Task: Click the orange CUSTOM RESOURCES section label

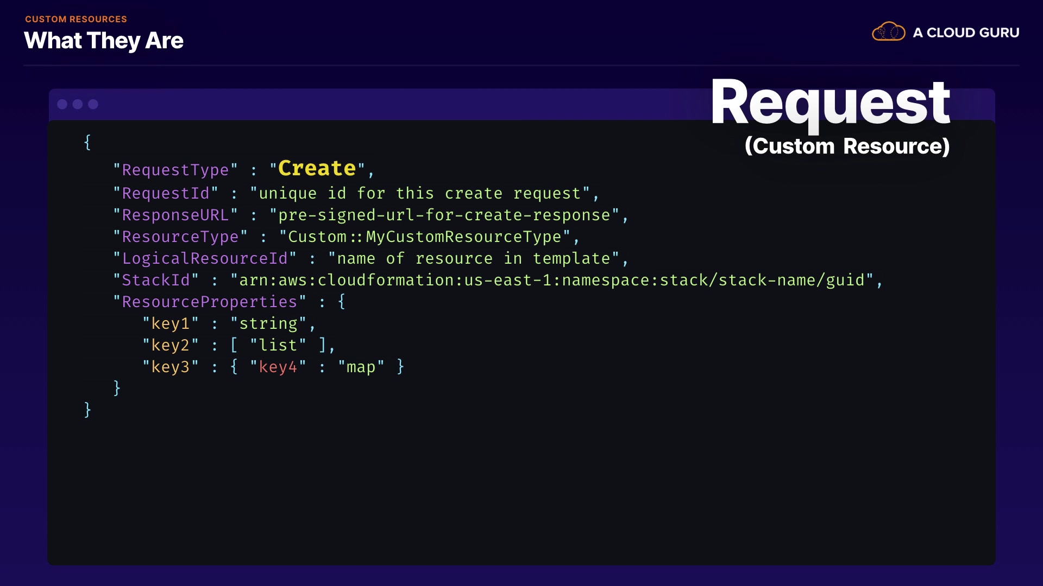Action: click(76, 19)
